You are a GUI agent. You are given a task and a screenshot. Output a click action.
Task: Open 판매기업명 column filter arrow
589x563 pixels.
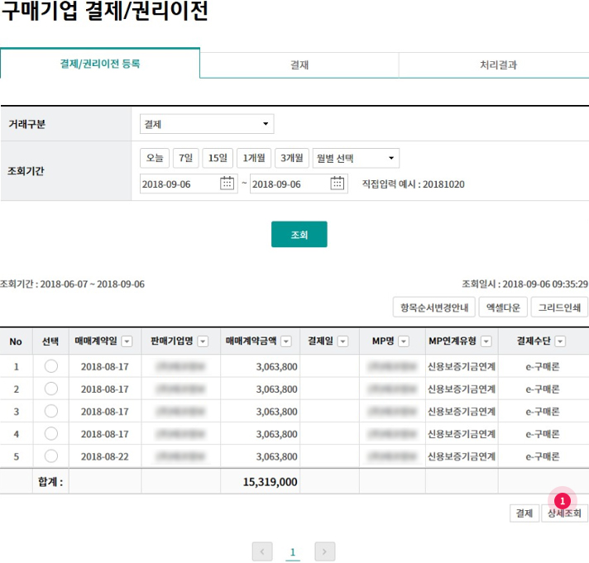[x=203, y=341]
